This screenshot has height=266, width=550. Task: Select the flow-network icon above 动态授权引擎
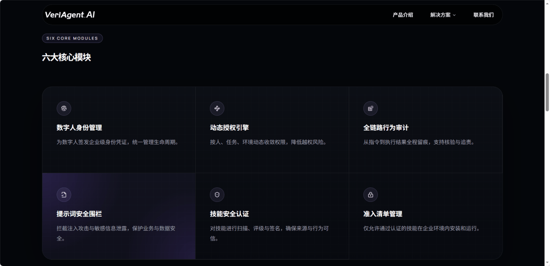(x=217, y=108)
